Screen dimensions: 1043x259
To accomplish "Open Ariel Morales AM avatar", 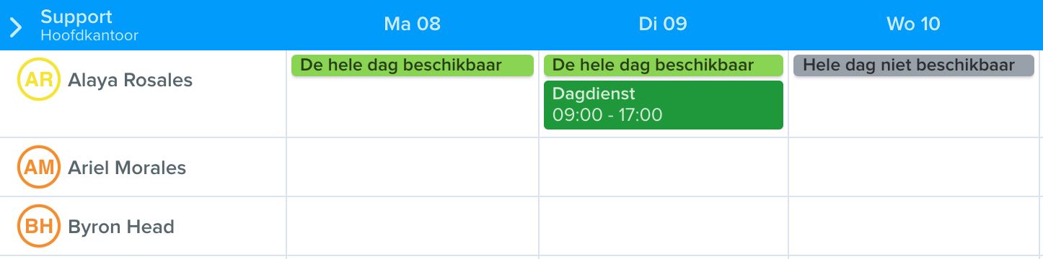I will tap(39, 168).
